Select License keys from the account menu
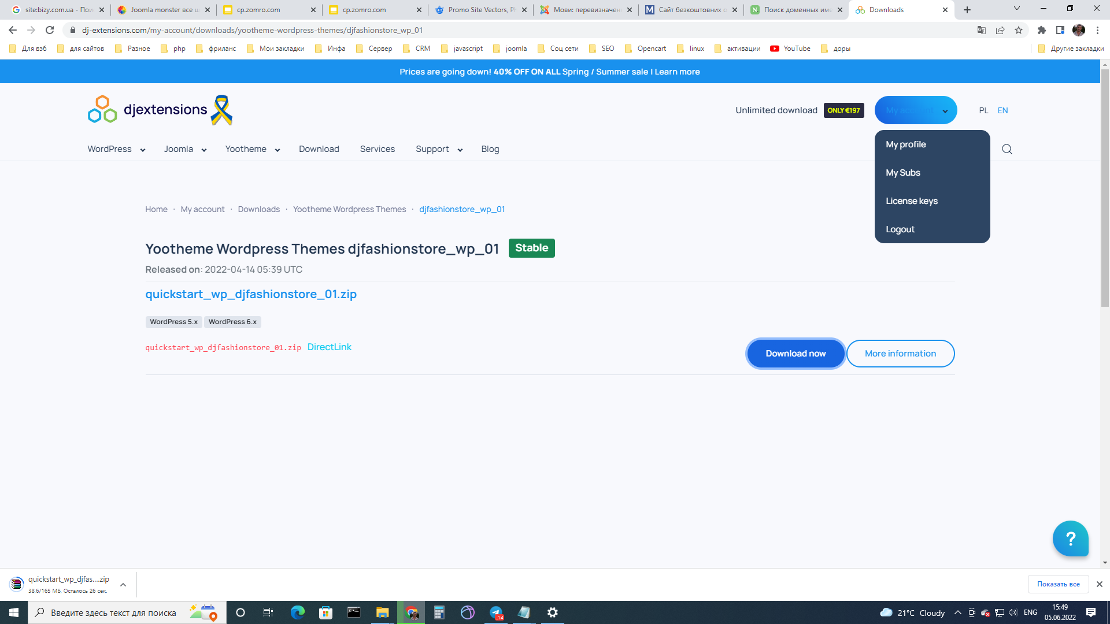Image resolution: width=1110 pixels, height=624 pixels. coord(911,201)
